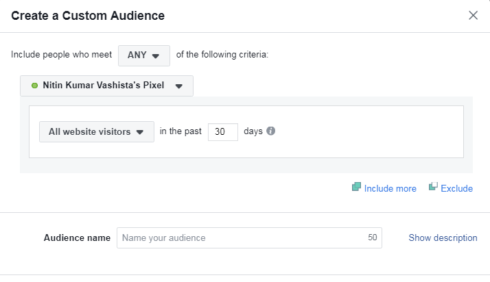Click the Exclude squares icon
Screen dimensions: 490x282
pyautogui.click(x=433, y=187)
